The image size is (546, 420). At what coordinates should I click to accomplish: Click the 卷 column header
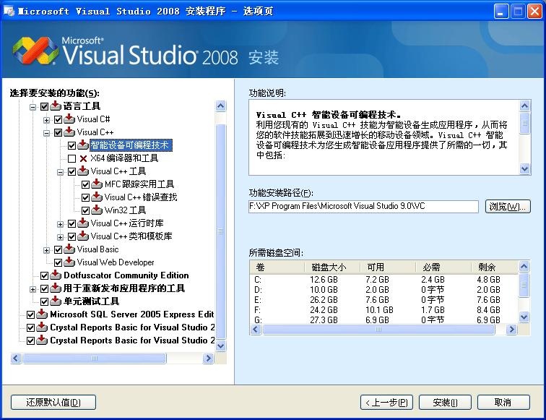click(x=277, y=267)
